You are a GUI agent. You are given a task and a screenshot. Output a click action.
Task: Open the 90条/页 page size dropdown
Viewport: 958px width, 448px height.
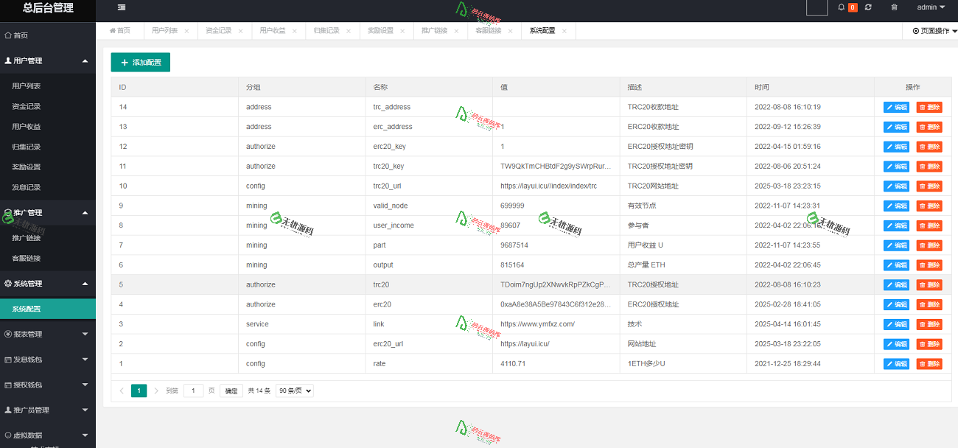pos(294,391)
